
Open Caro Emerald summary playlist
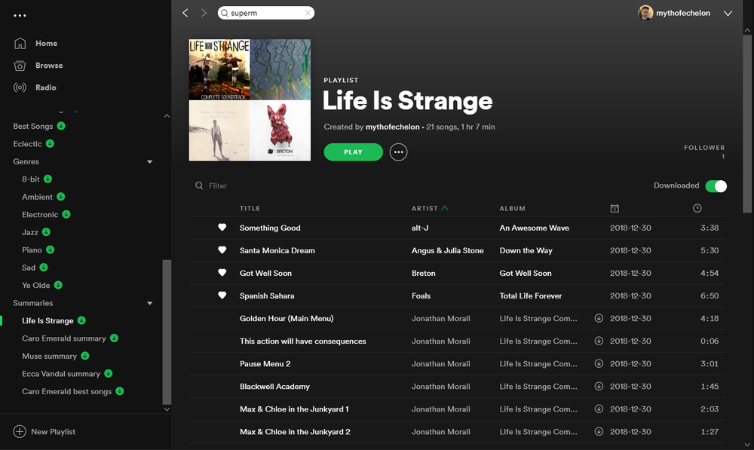pos(64,338)
